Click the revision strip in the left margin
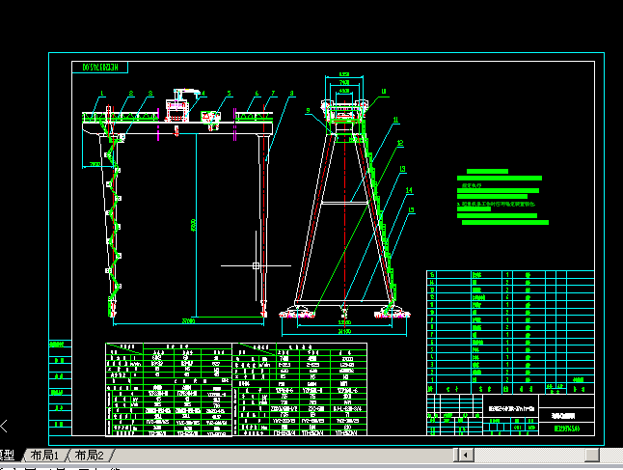Screen dimensions: 623x470 (x=60, y=386)
